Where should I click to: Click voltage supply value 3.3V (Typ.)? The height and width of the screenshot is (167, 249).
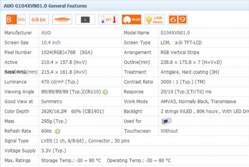[54, 151]
